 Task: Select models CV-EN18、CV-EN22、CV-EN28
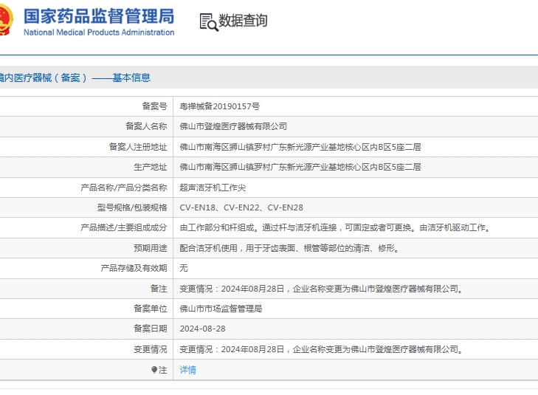point(241,207)
